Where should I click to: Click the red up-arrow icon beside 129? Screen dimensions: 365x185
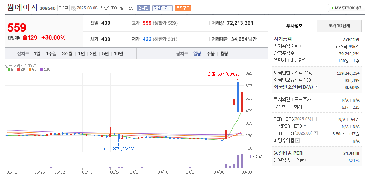25,38
